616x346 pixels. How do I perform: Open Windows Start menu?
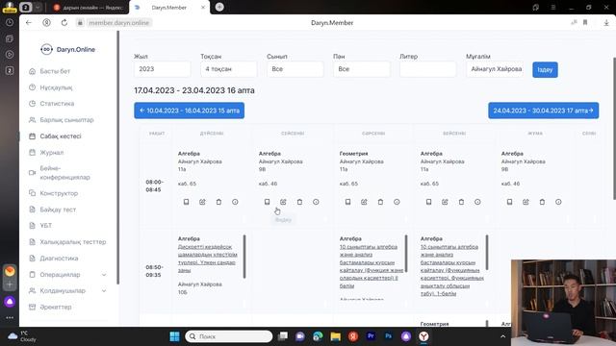(174, 336)
